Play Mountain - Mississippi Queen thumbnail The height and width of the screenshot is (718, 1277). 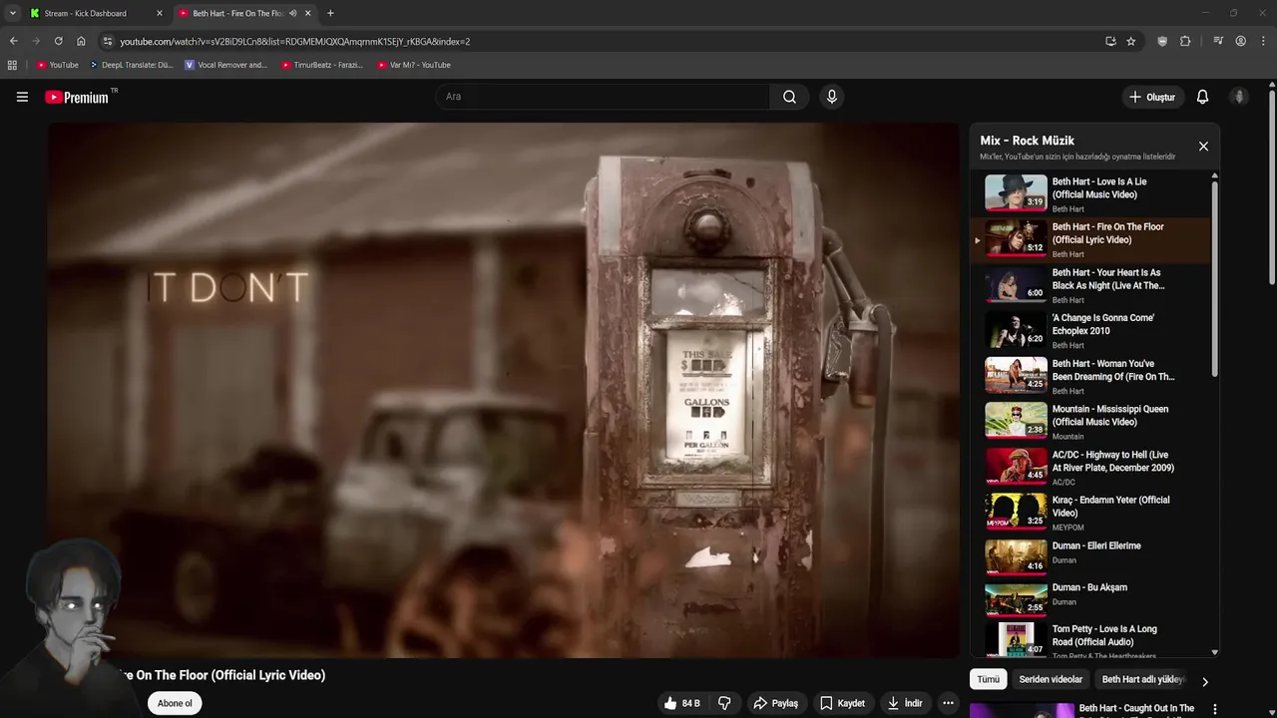click(x=1016, y=420)
